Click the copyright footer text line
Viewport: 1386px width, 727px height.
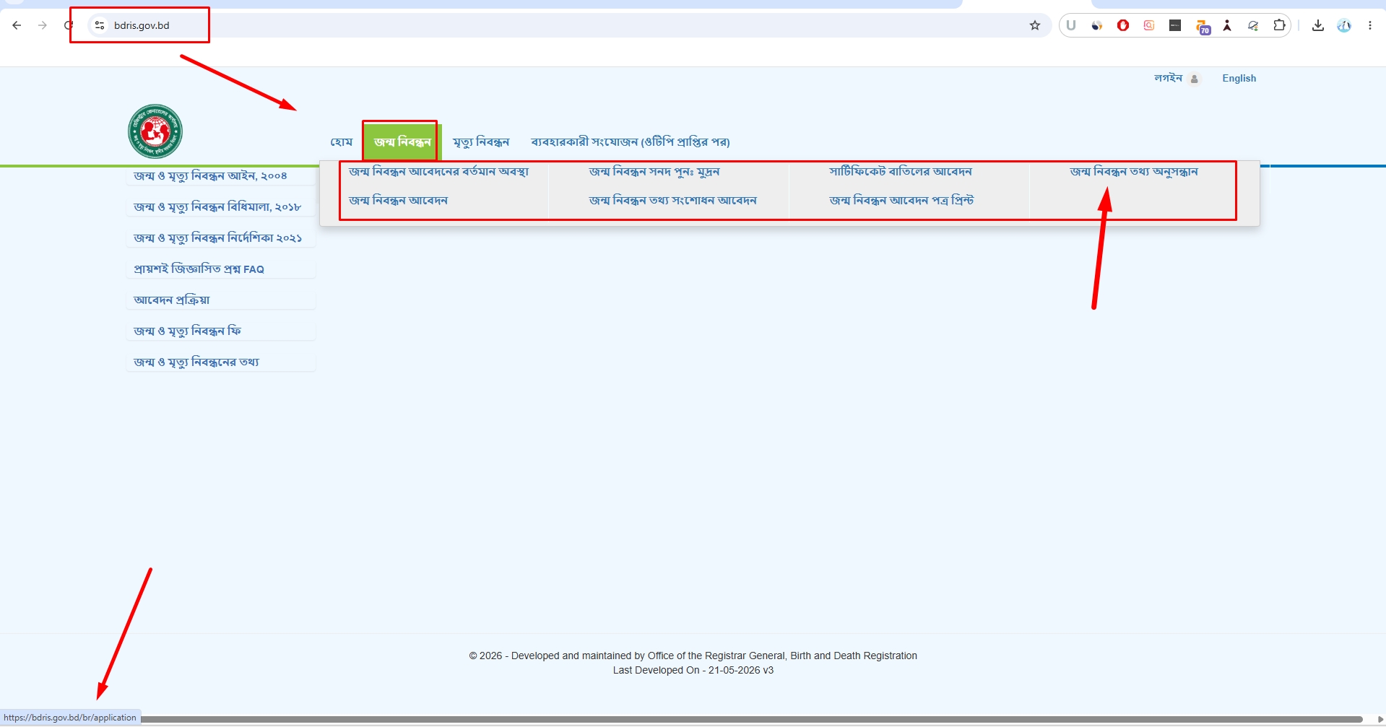(x=693, y=656)
